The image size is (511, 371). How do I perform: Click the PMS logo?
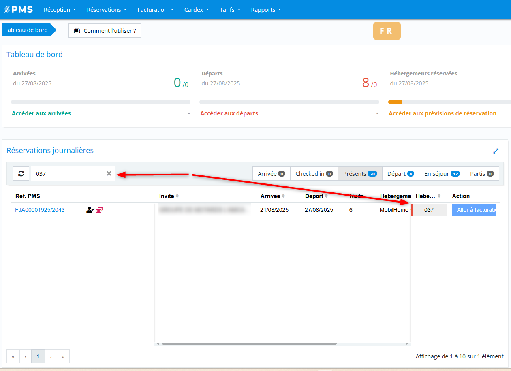point(19,10)
